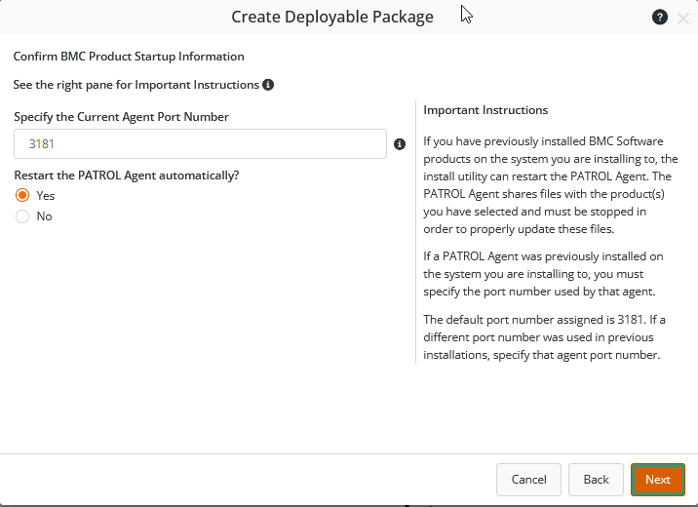Viewport: 698px width, 507px height.
Task: Open help via the question mark icon
Action: [661, 18]
